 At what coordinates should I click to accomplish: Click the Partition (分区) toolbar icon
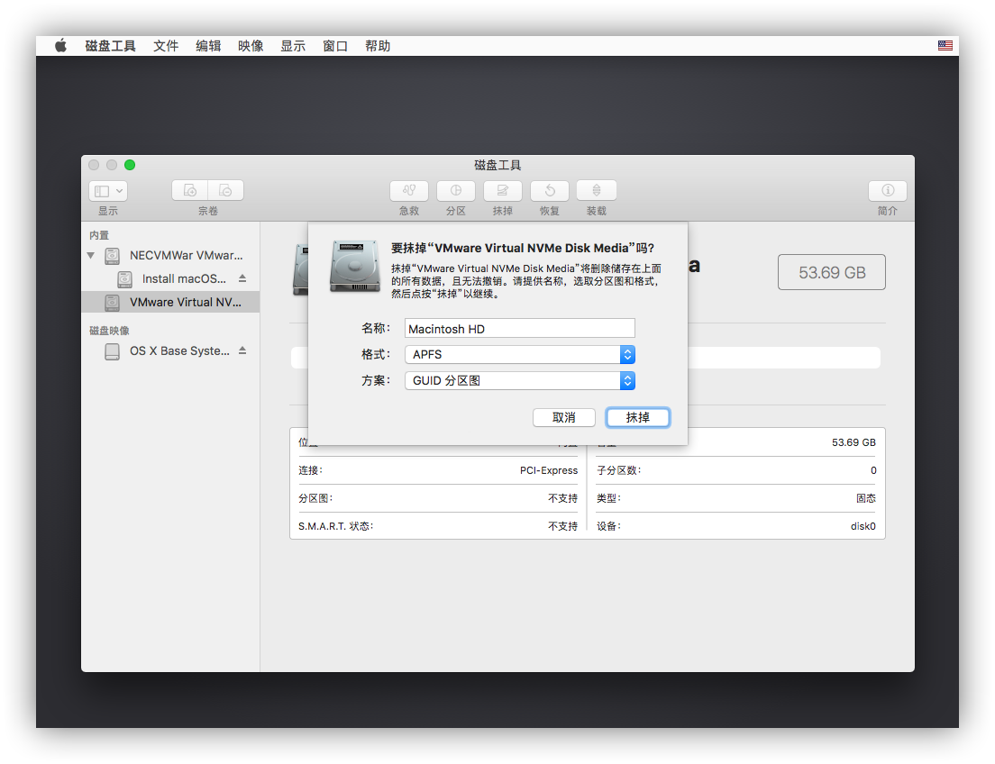[456, 190]
